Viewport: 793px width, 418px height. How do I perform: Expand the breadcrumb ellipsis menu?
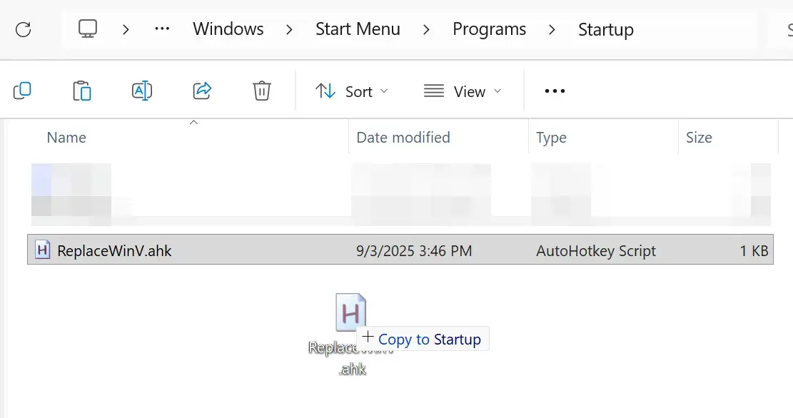(161, 29)
